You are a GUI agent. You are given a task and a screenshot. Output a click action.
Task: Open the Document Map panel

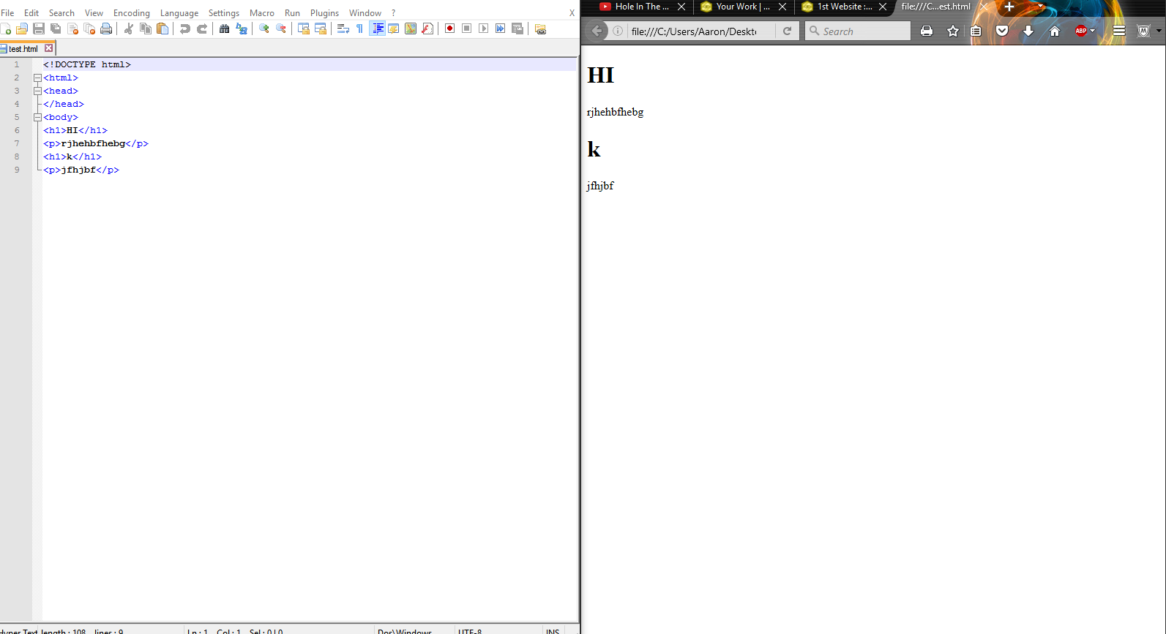411,29
